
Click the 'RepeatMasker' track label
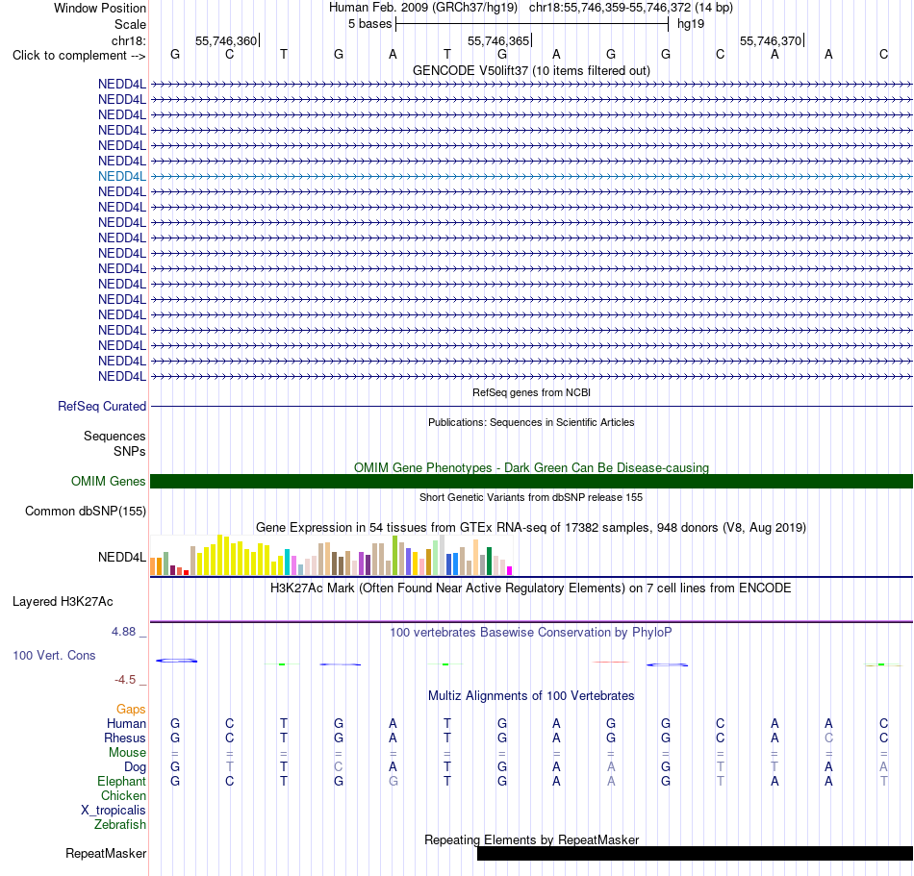(x=106, y=853)
